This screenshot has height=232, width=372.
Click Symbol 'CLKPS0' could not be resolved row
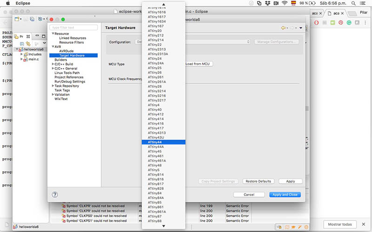96,216
